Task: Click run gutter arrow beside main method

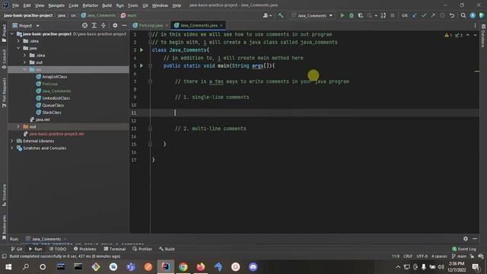Action: [142, 65]
